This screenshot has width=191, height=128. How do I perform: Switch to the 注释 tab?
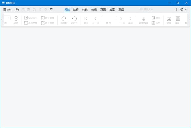coord(76,10)
